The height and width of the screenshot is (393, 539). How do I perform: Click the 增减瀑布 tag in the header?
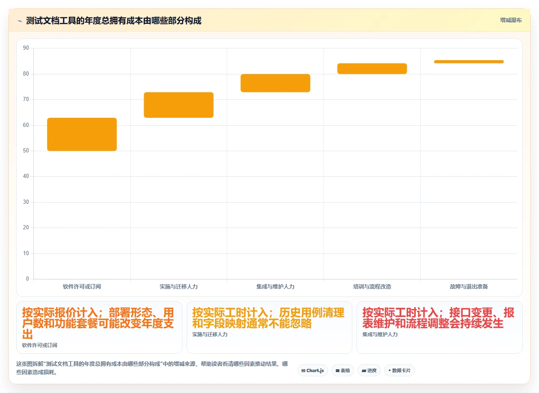tap(511, 20)
